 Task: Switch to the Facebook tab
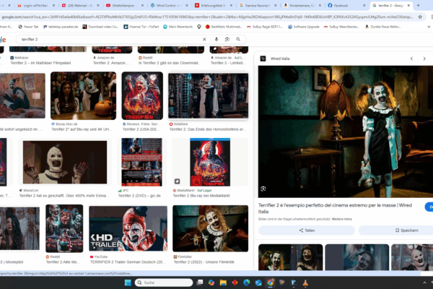coord(346,5)
